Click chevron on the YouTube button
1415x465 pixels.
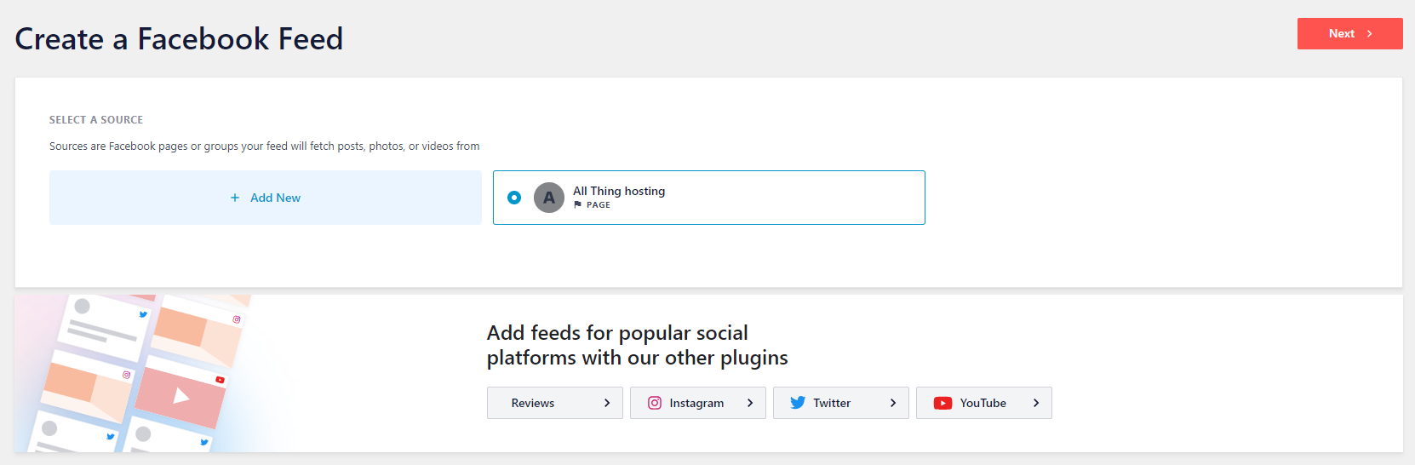(1036, 403)
